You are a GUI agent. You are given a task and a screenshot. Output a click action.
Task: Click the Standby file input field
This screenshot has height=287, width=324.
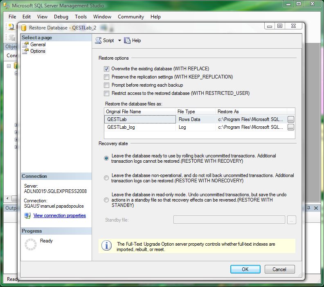pos(229,220)
